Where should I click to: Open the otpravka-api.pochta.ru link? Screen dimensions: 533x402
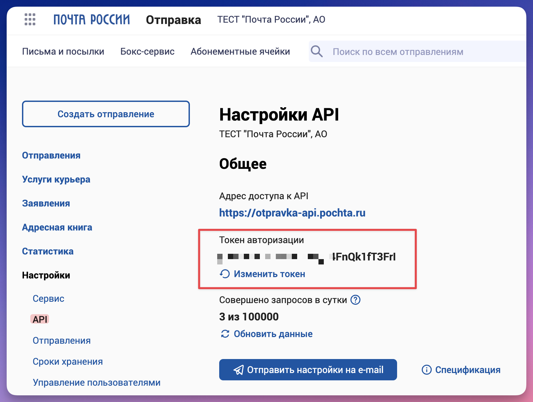coord(292,213)
